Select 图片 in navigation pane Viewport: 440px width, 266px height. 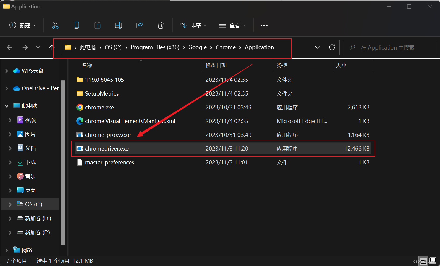30,134
